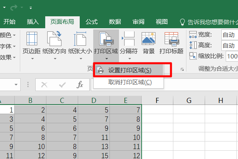Click cell in column D containing 13
238x159 pixels.
[x=94, y=146]
